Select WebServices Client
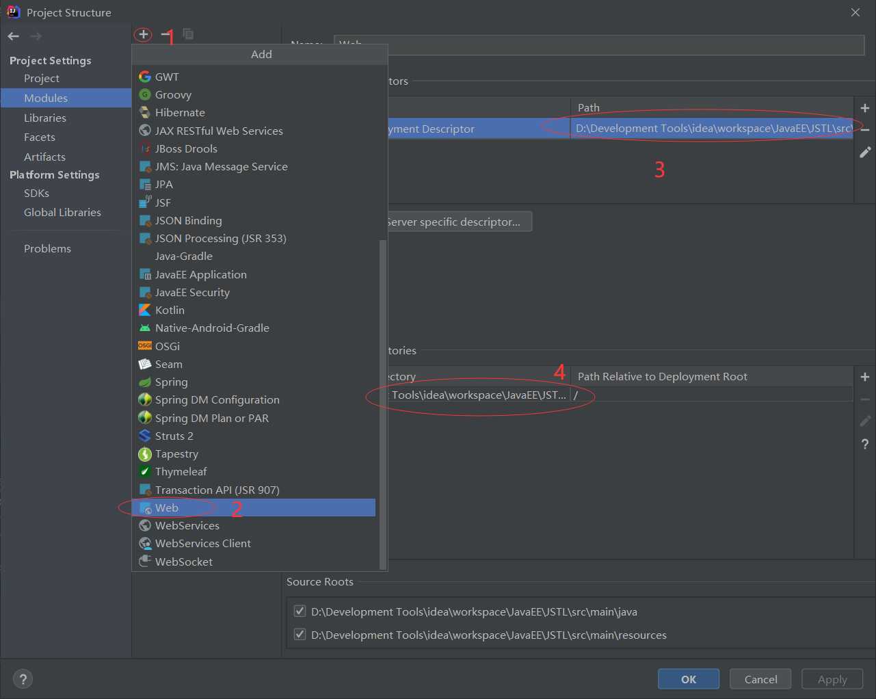 pos(254,543)
